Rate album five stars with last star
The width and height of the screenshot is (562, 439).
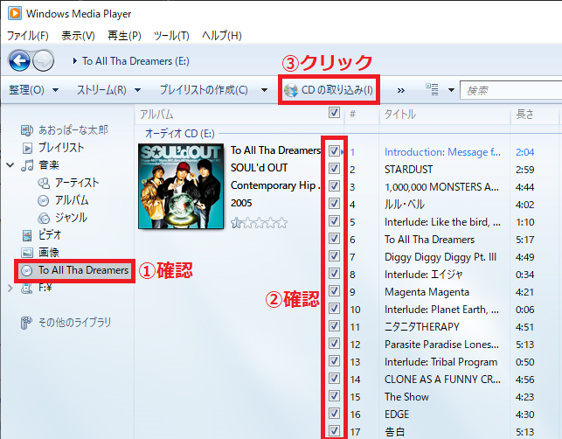(282, 223)
